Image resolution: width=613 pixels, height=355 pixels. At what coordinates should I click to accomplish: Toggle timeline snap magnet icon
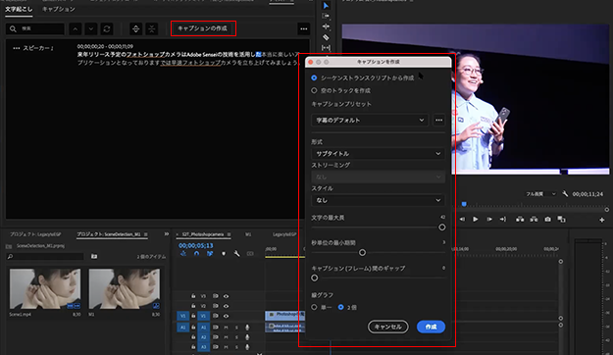tap(196, 254)
